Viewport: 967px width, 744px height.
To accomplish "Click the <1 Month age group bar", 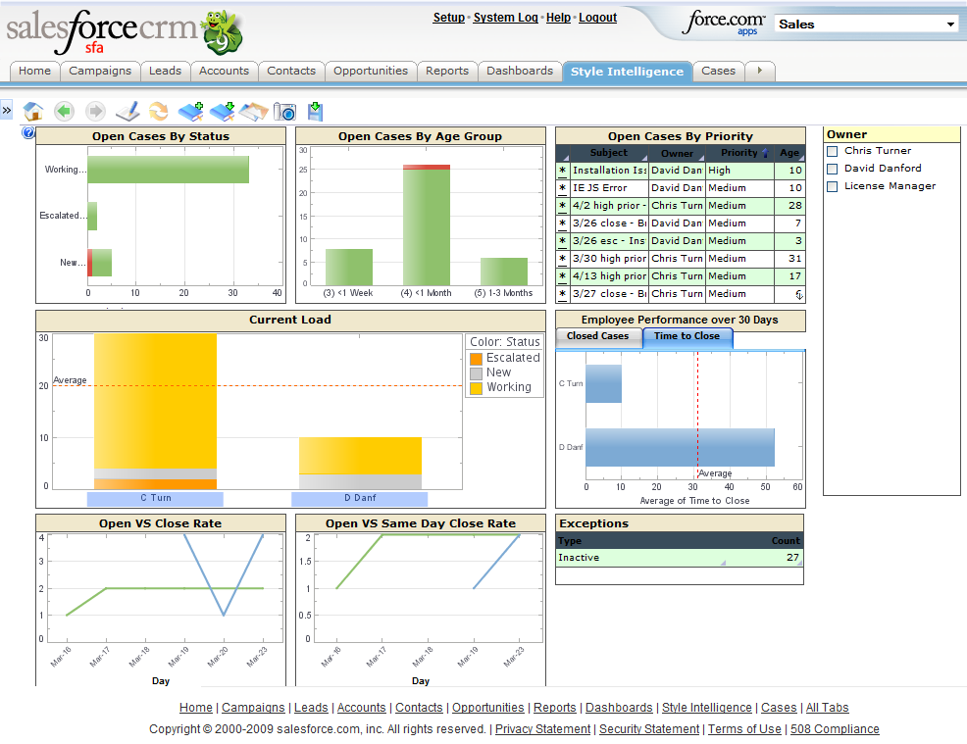I will (427, 224).
